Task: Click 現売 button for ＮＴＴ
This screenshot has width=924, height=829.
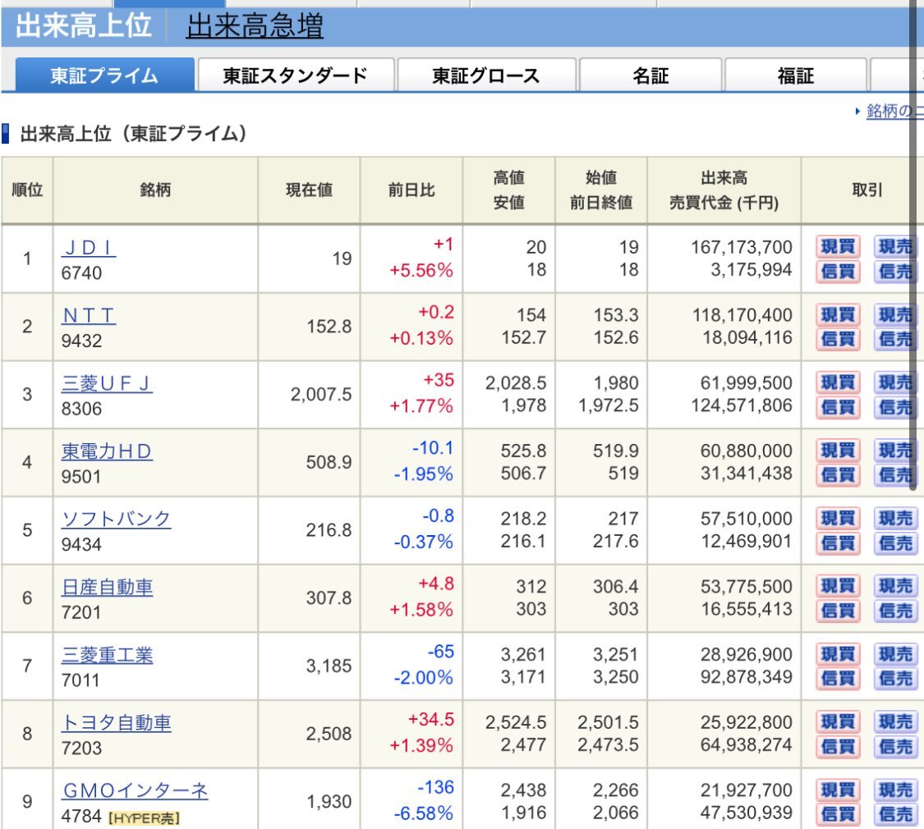Action: click(x=895, y=314)
